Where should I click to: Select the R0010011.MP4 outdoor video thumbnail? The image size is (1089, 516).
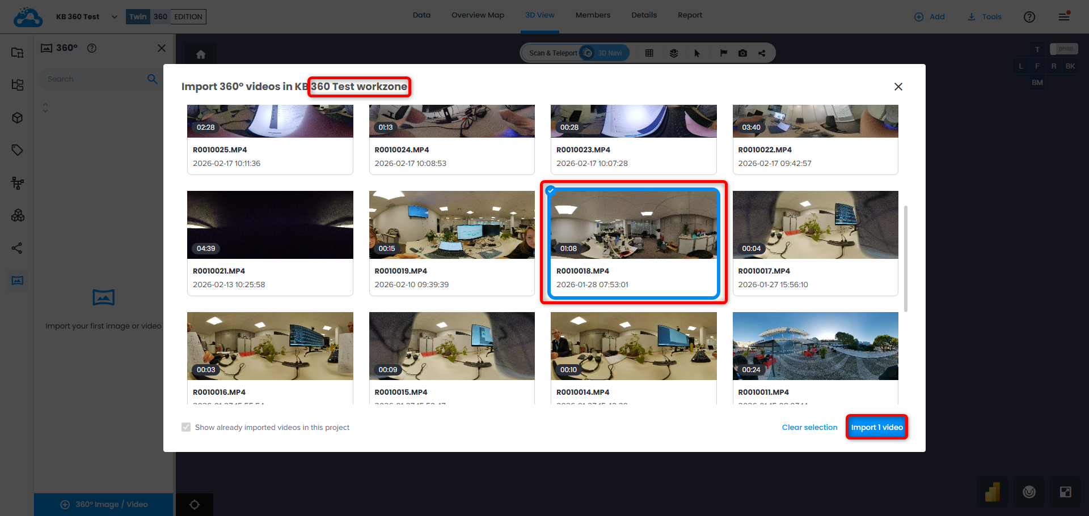tap(816, 346)
